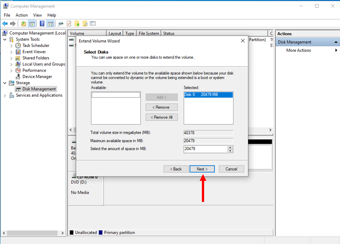Expand Services and Applications node

5,95
